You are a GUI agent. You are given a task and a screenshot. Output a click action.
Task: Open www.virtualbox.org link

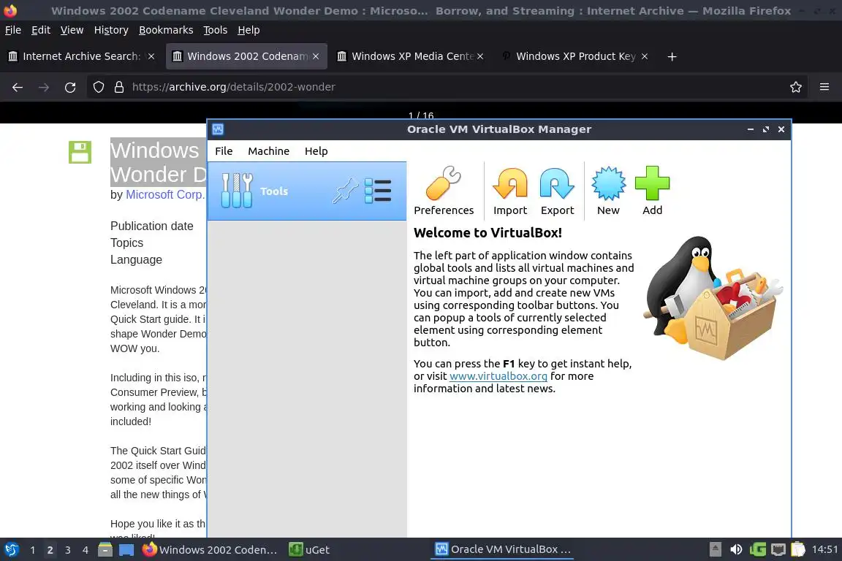498,376
